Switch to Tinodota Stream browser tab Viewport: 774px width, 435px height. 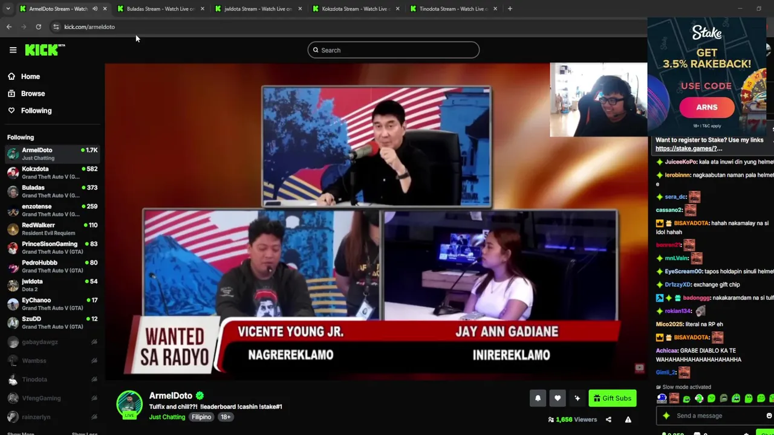tap(454, 9)
